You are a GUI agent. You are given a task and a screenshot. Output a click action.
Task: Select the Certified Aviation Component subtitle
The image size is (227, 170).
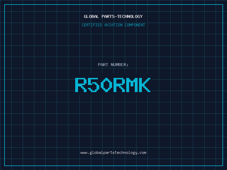click(x=113, y=25)
